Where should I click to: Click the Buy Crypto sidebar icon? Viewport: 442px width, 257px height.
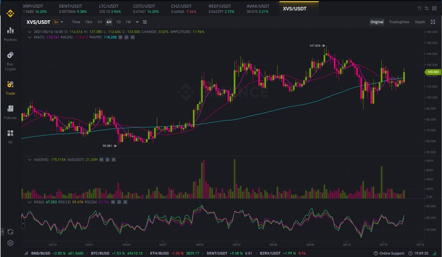(x=10, y=55)
